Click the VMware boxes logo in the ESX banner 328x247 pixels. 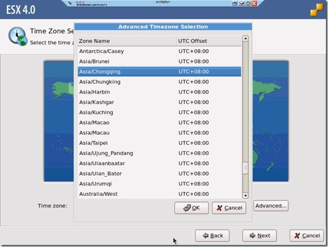click(316, 10)
